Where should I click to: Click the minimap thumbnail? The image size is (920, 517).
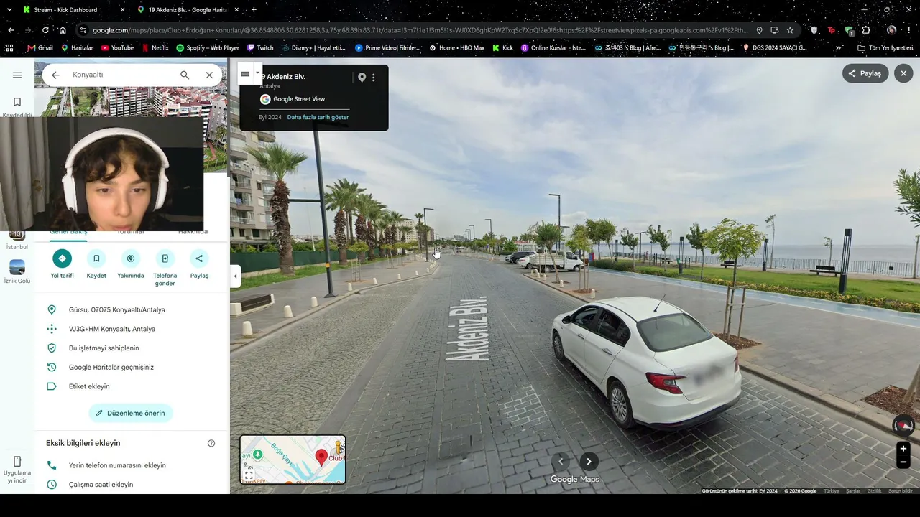293,459
